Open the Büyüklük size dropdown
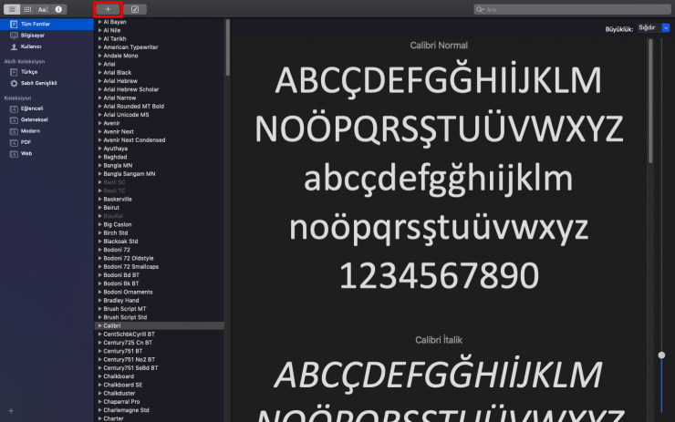Image resolution: width=675 pixels, height=422 pixels. click(x=653, y=27)
